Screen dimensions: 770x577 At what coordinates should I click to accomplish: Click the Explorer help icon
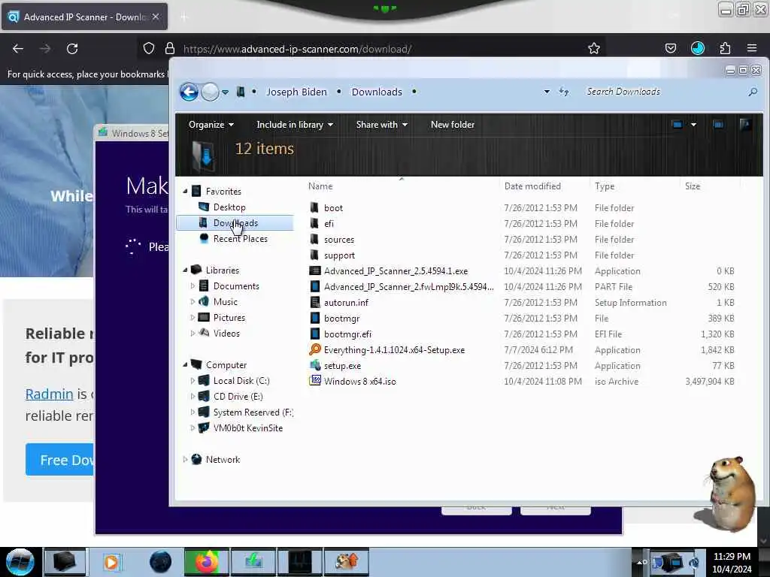745,125
